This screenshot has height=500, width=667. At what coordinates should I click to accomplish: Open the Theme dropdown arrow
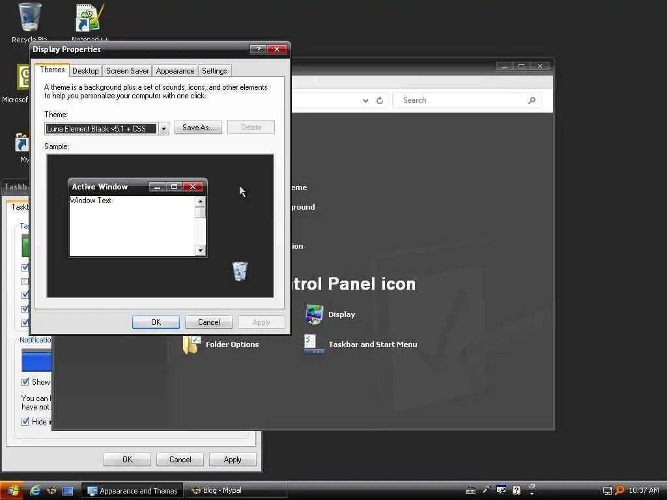point(163,128)
